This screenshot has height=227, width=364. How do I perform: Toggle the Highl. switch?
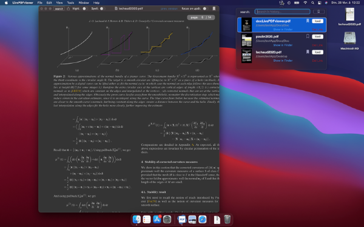pos(85,8)
